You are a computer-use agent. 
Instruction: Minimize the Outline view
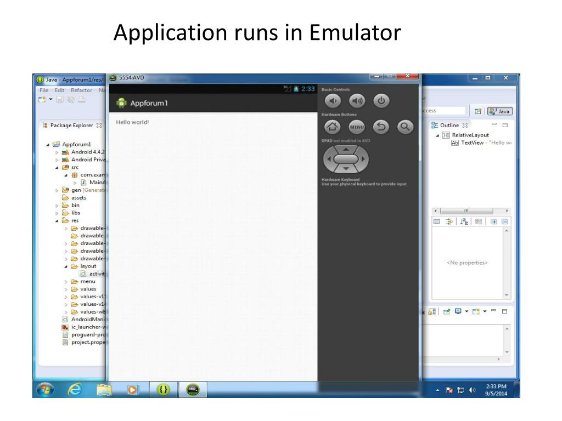(x=494, y=124)
